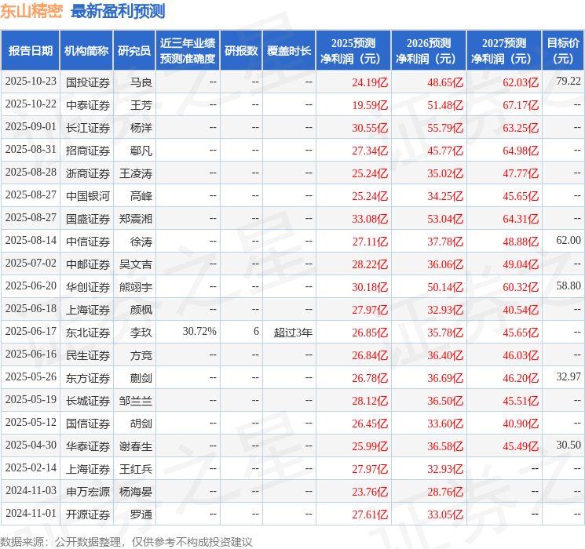Screen dimensions: 585x549
Task: Select the 长江证券 institution cell
Action: [x=88, y=128]
